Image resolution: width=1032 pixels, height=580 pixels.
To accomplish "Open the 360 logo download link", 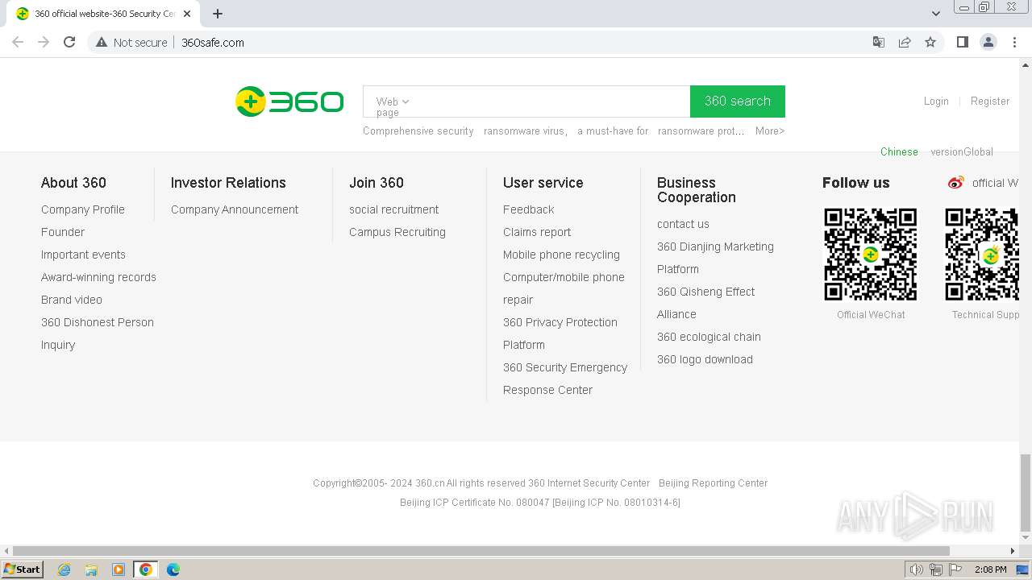I will point(705,359).
